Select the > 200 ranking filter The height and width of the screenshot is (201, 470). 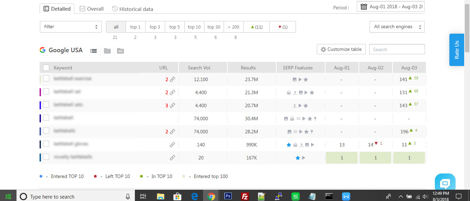pyautogui.click(x=234, y=27)
